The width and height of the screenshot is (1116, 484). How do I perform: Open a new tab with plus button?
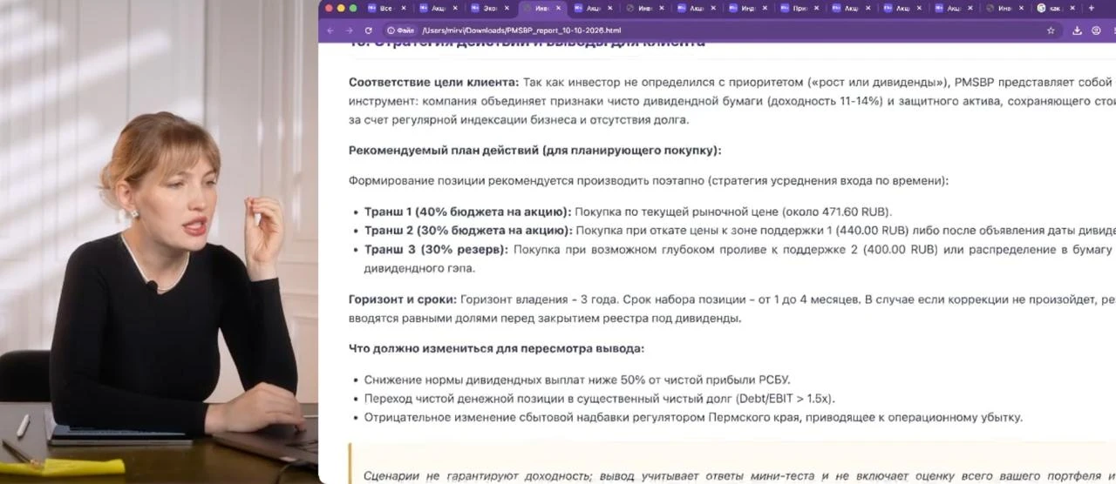tap(1091, 8)
